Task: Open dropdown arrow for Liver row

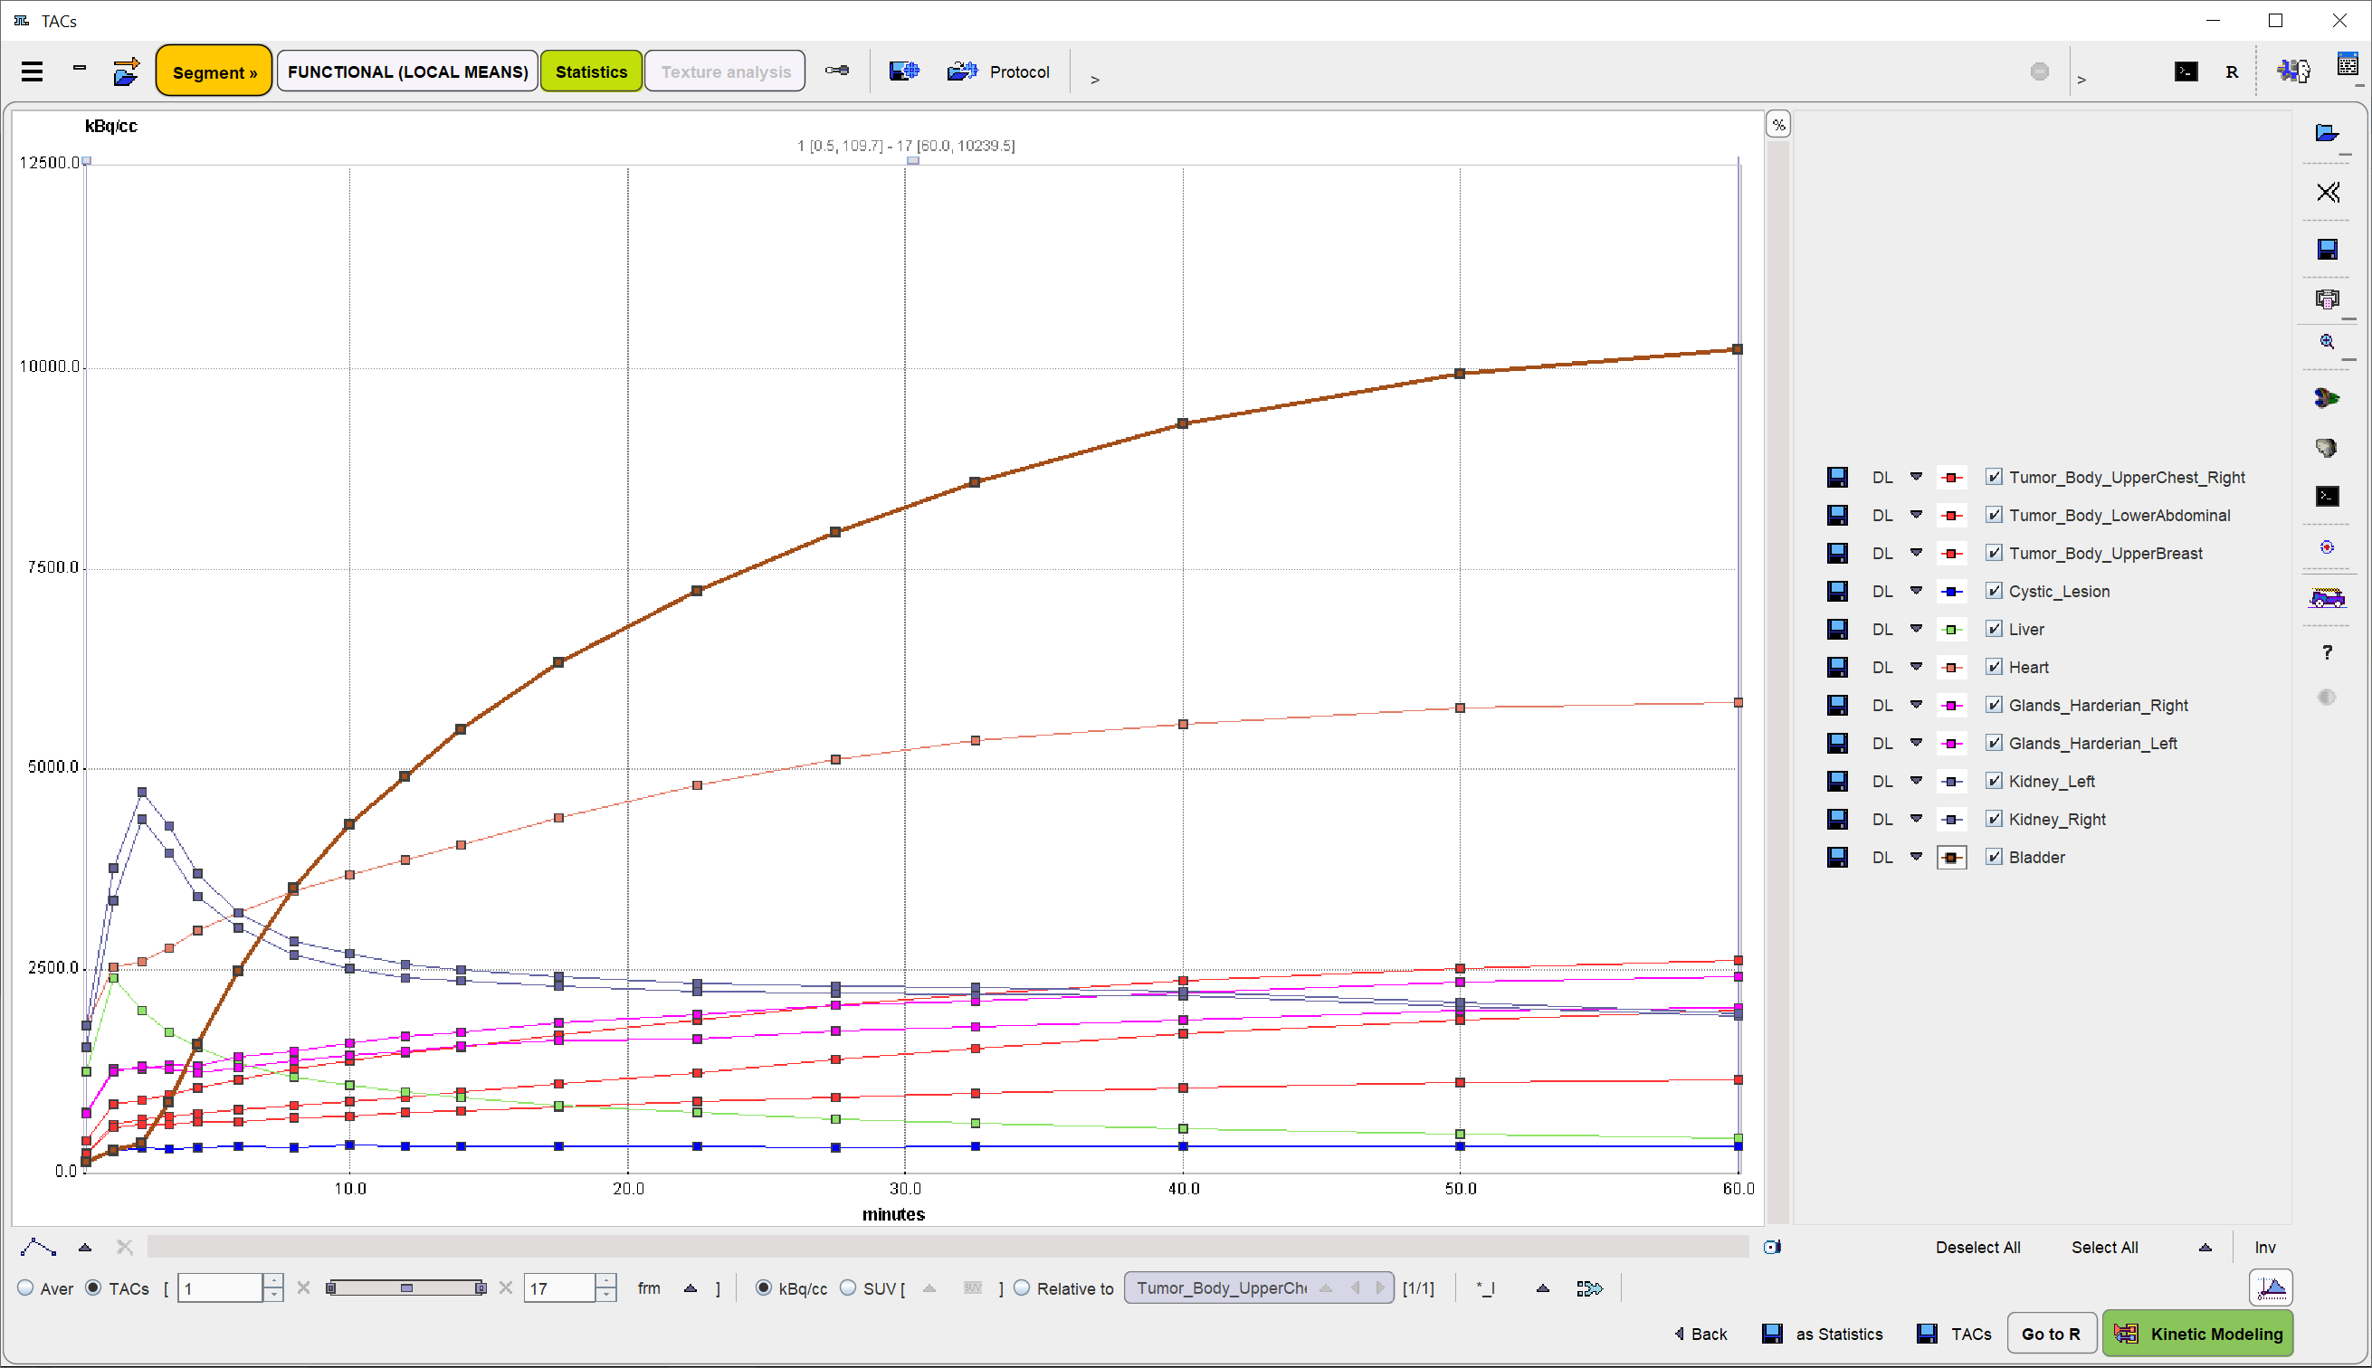Action: (1916, 629)
